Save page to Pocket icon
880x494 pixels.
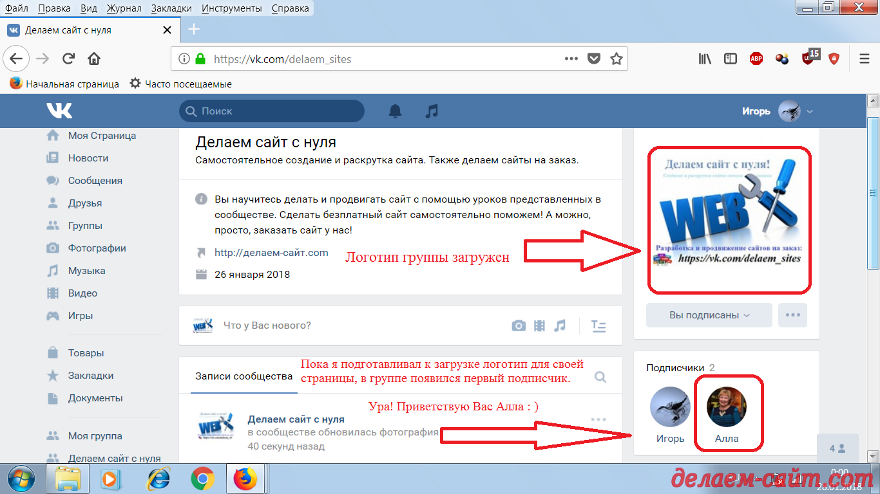pos(594,59)
